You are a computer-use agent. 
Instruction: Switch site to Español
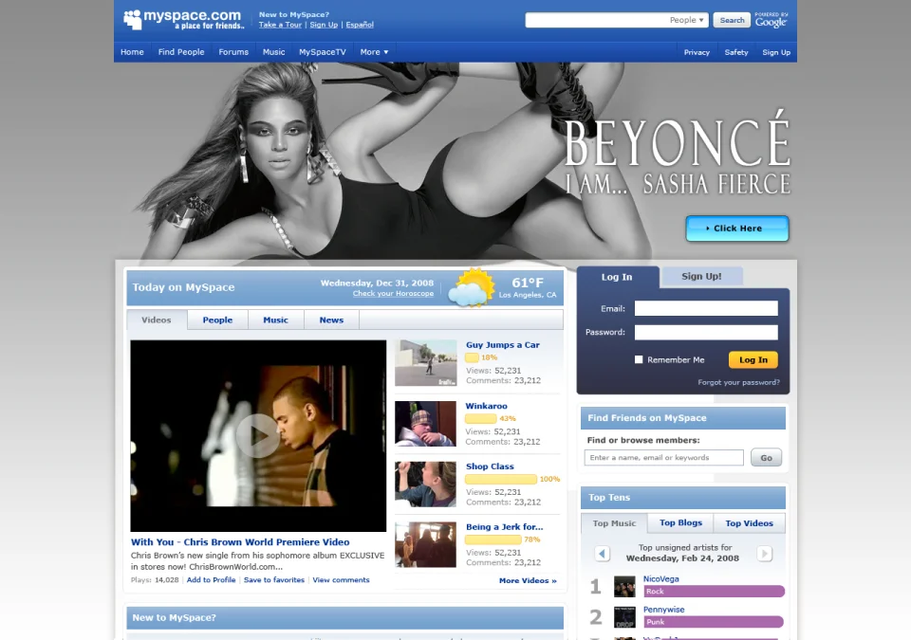360,25
